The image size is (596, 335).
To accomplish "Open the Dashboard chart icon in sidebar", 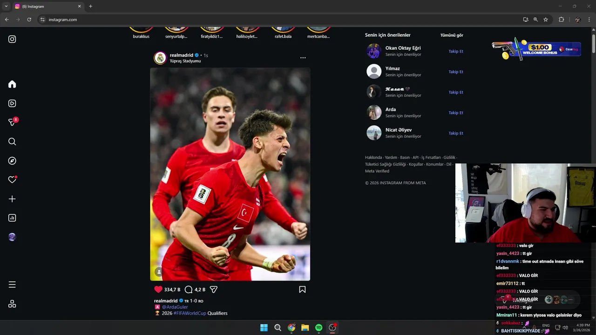I will (12, 218).
